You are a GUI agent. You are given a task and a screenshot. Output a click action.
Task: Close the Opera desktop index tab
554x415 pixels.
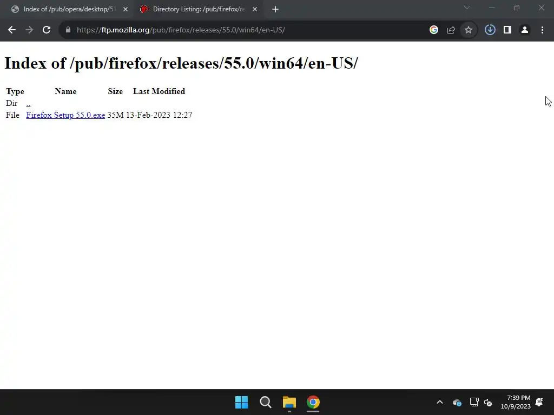[126, 9]
